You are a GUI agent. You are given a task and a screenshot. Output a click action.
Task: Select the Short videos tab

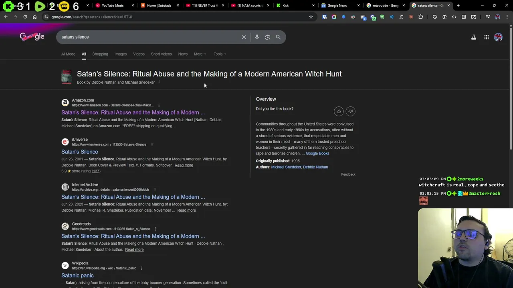point(161,54)
